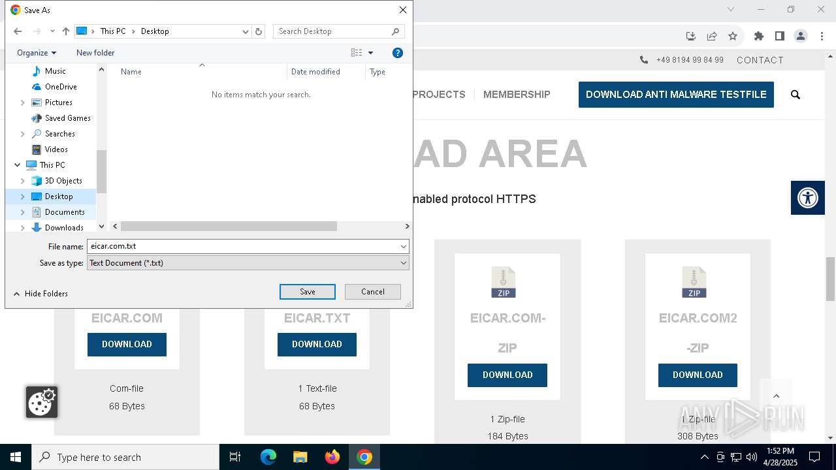The width and height of the screenshot is (836, 470).
Task: Open the Save as type combo box
Action: (x=248, y=263)
